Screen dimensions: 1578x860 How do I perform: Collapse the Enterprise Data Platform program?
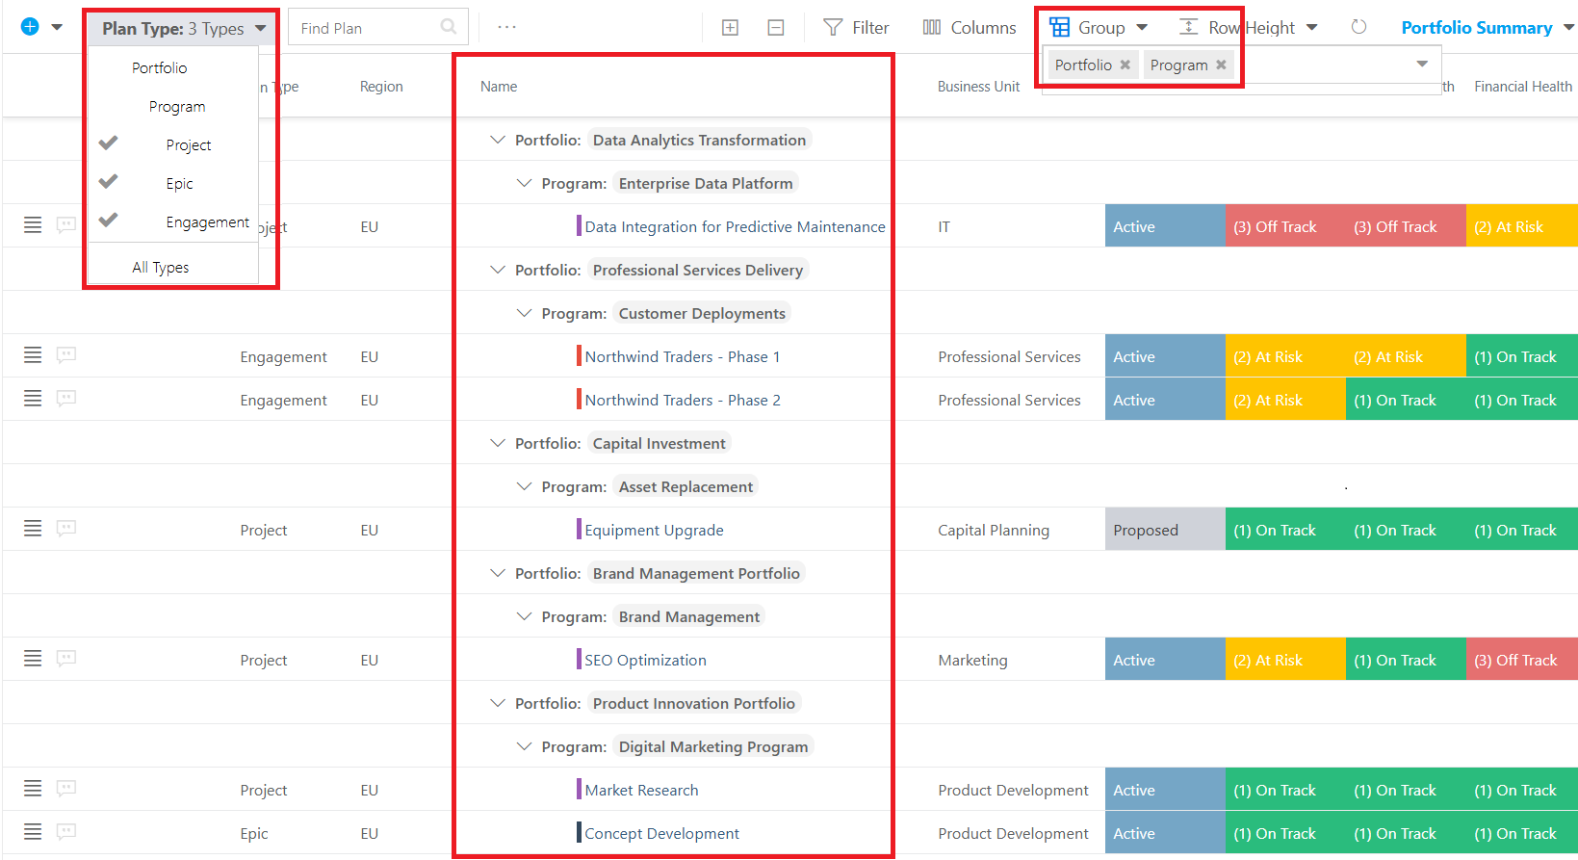[524, 183]
